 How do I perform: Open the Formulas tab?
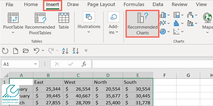[134, 5]
